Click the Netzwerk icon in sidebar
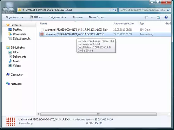Image resolution: width=174 pixels, height=130 pixels. tap(8, 84)
